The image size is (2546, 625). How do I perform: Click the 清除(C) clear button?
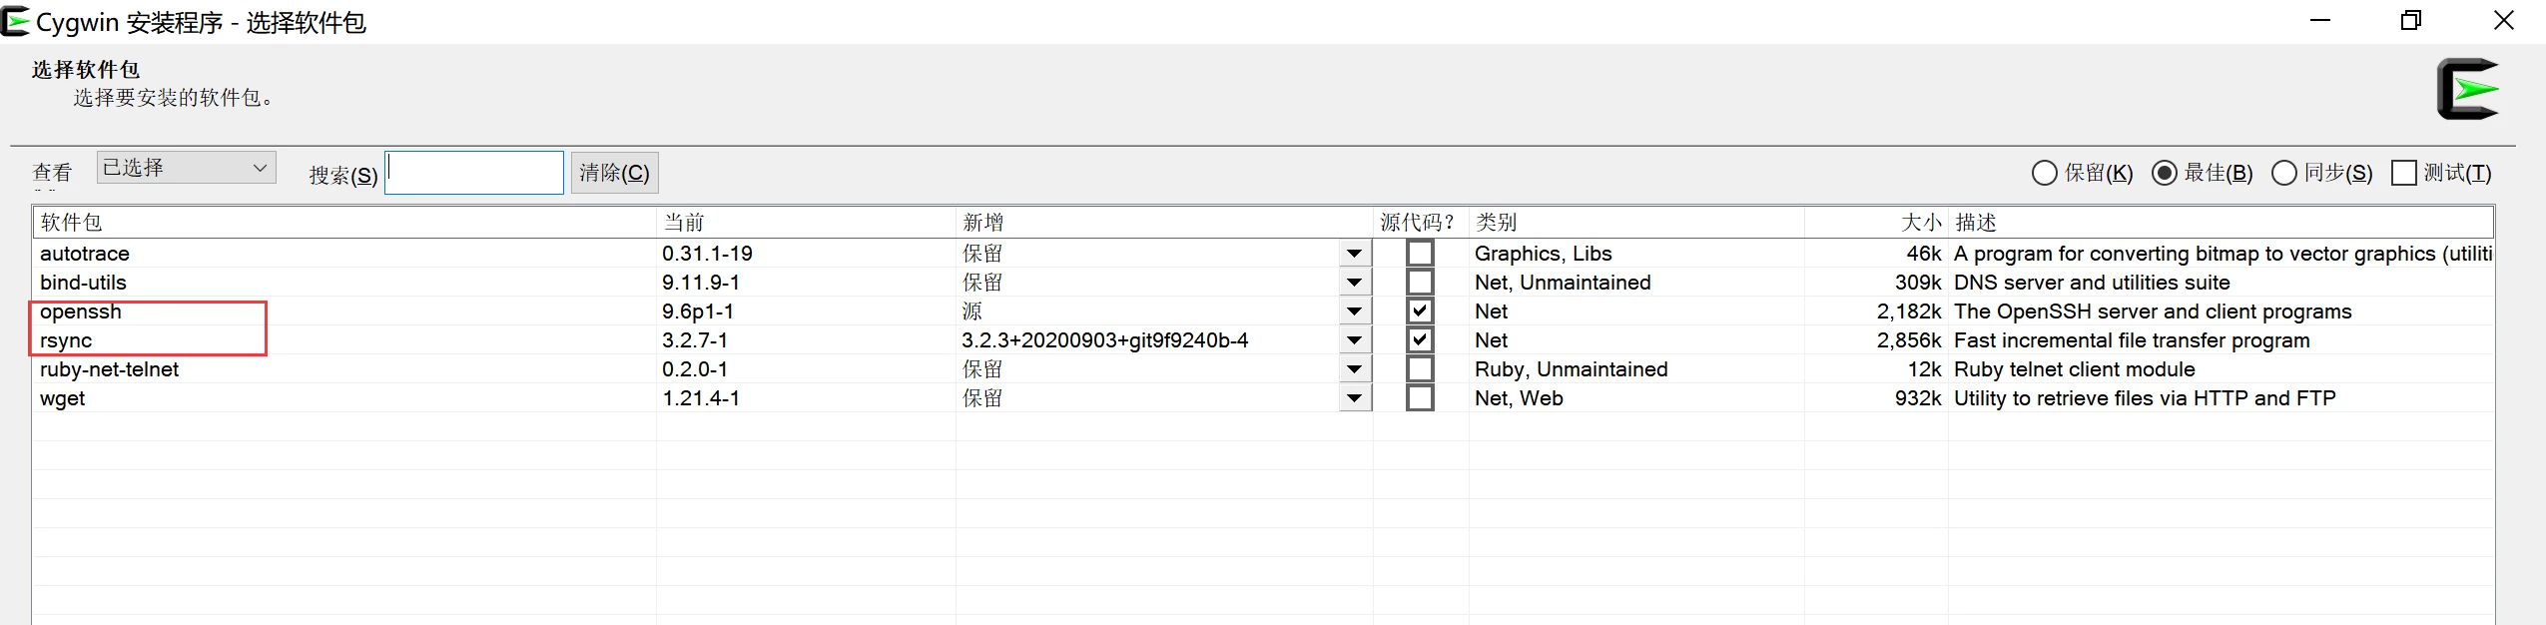point(614,173)
